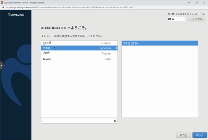Click the lock icon in address bar
This screenshot has width=208, height=140.
pos(3,7)
